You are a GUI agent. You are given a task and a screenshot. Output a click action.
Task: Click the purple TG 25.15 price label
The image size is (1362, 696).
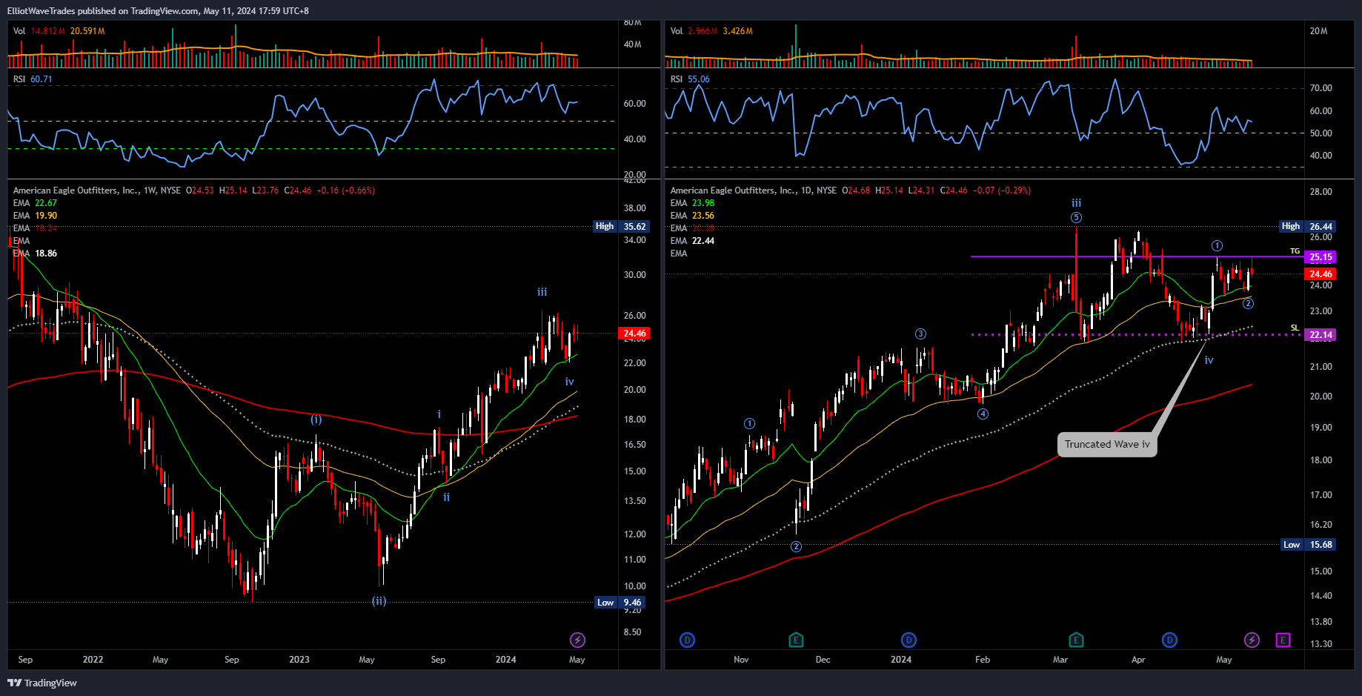[1320, 257]
